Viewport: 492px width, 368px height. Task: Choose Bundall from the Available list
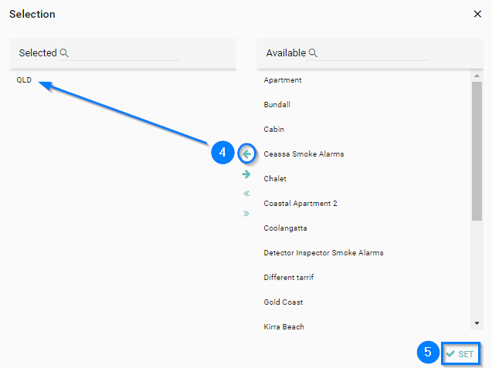(277, 105)
